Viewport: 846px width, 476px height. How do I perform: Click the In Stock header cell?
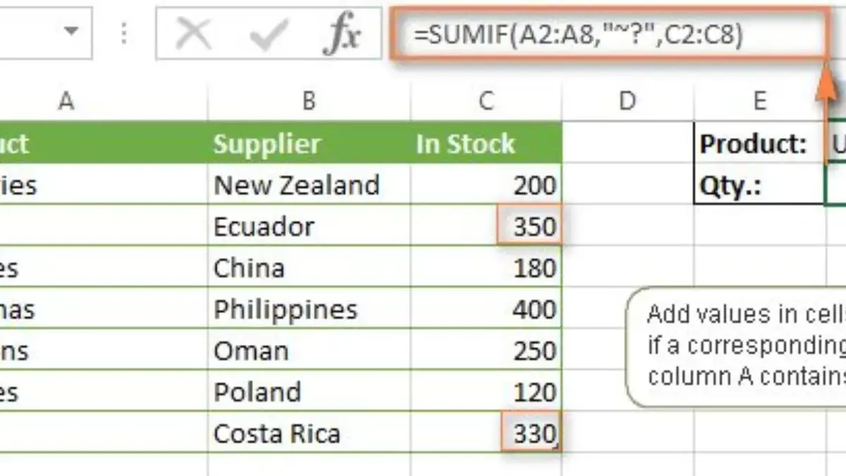click(486, 143)
